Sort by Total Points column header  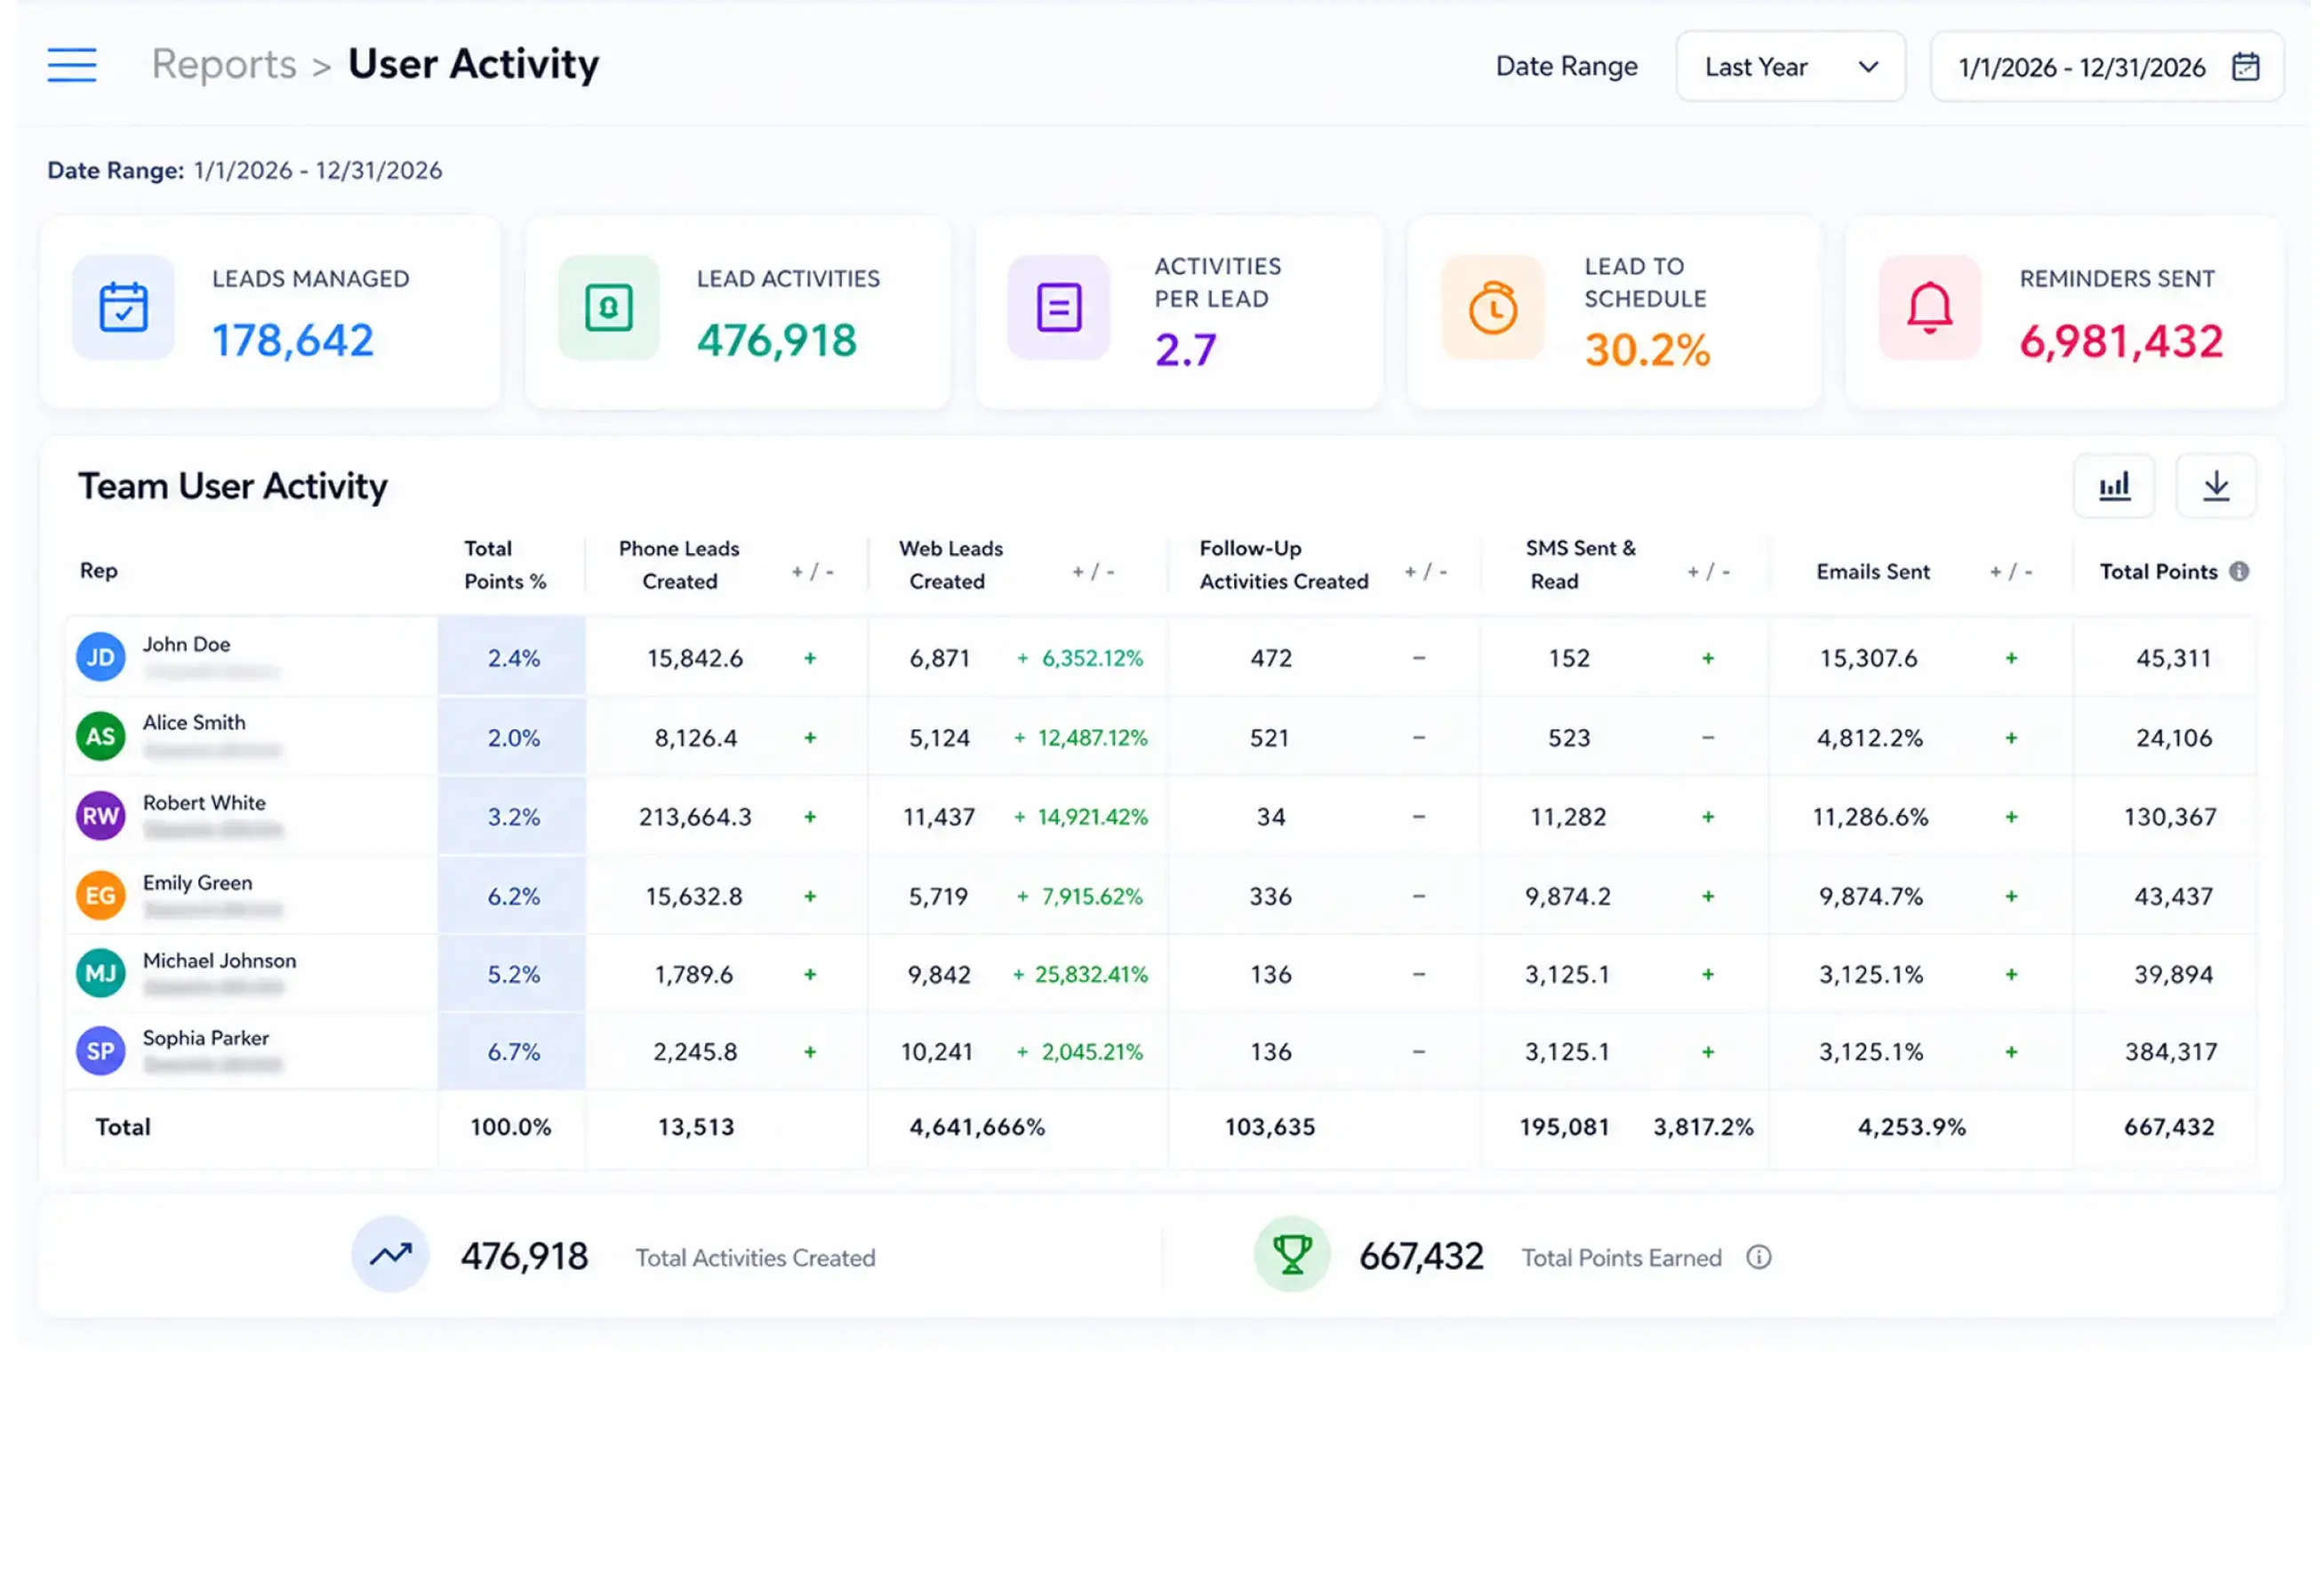[x=2158, y=571]
